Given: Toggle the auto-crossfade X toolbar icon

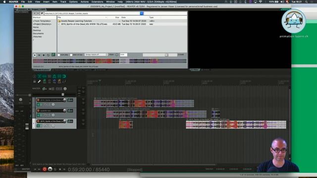Looking at the screenshot, I should point(40,76).
